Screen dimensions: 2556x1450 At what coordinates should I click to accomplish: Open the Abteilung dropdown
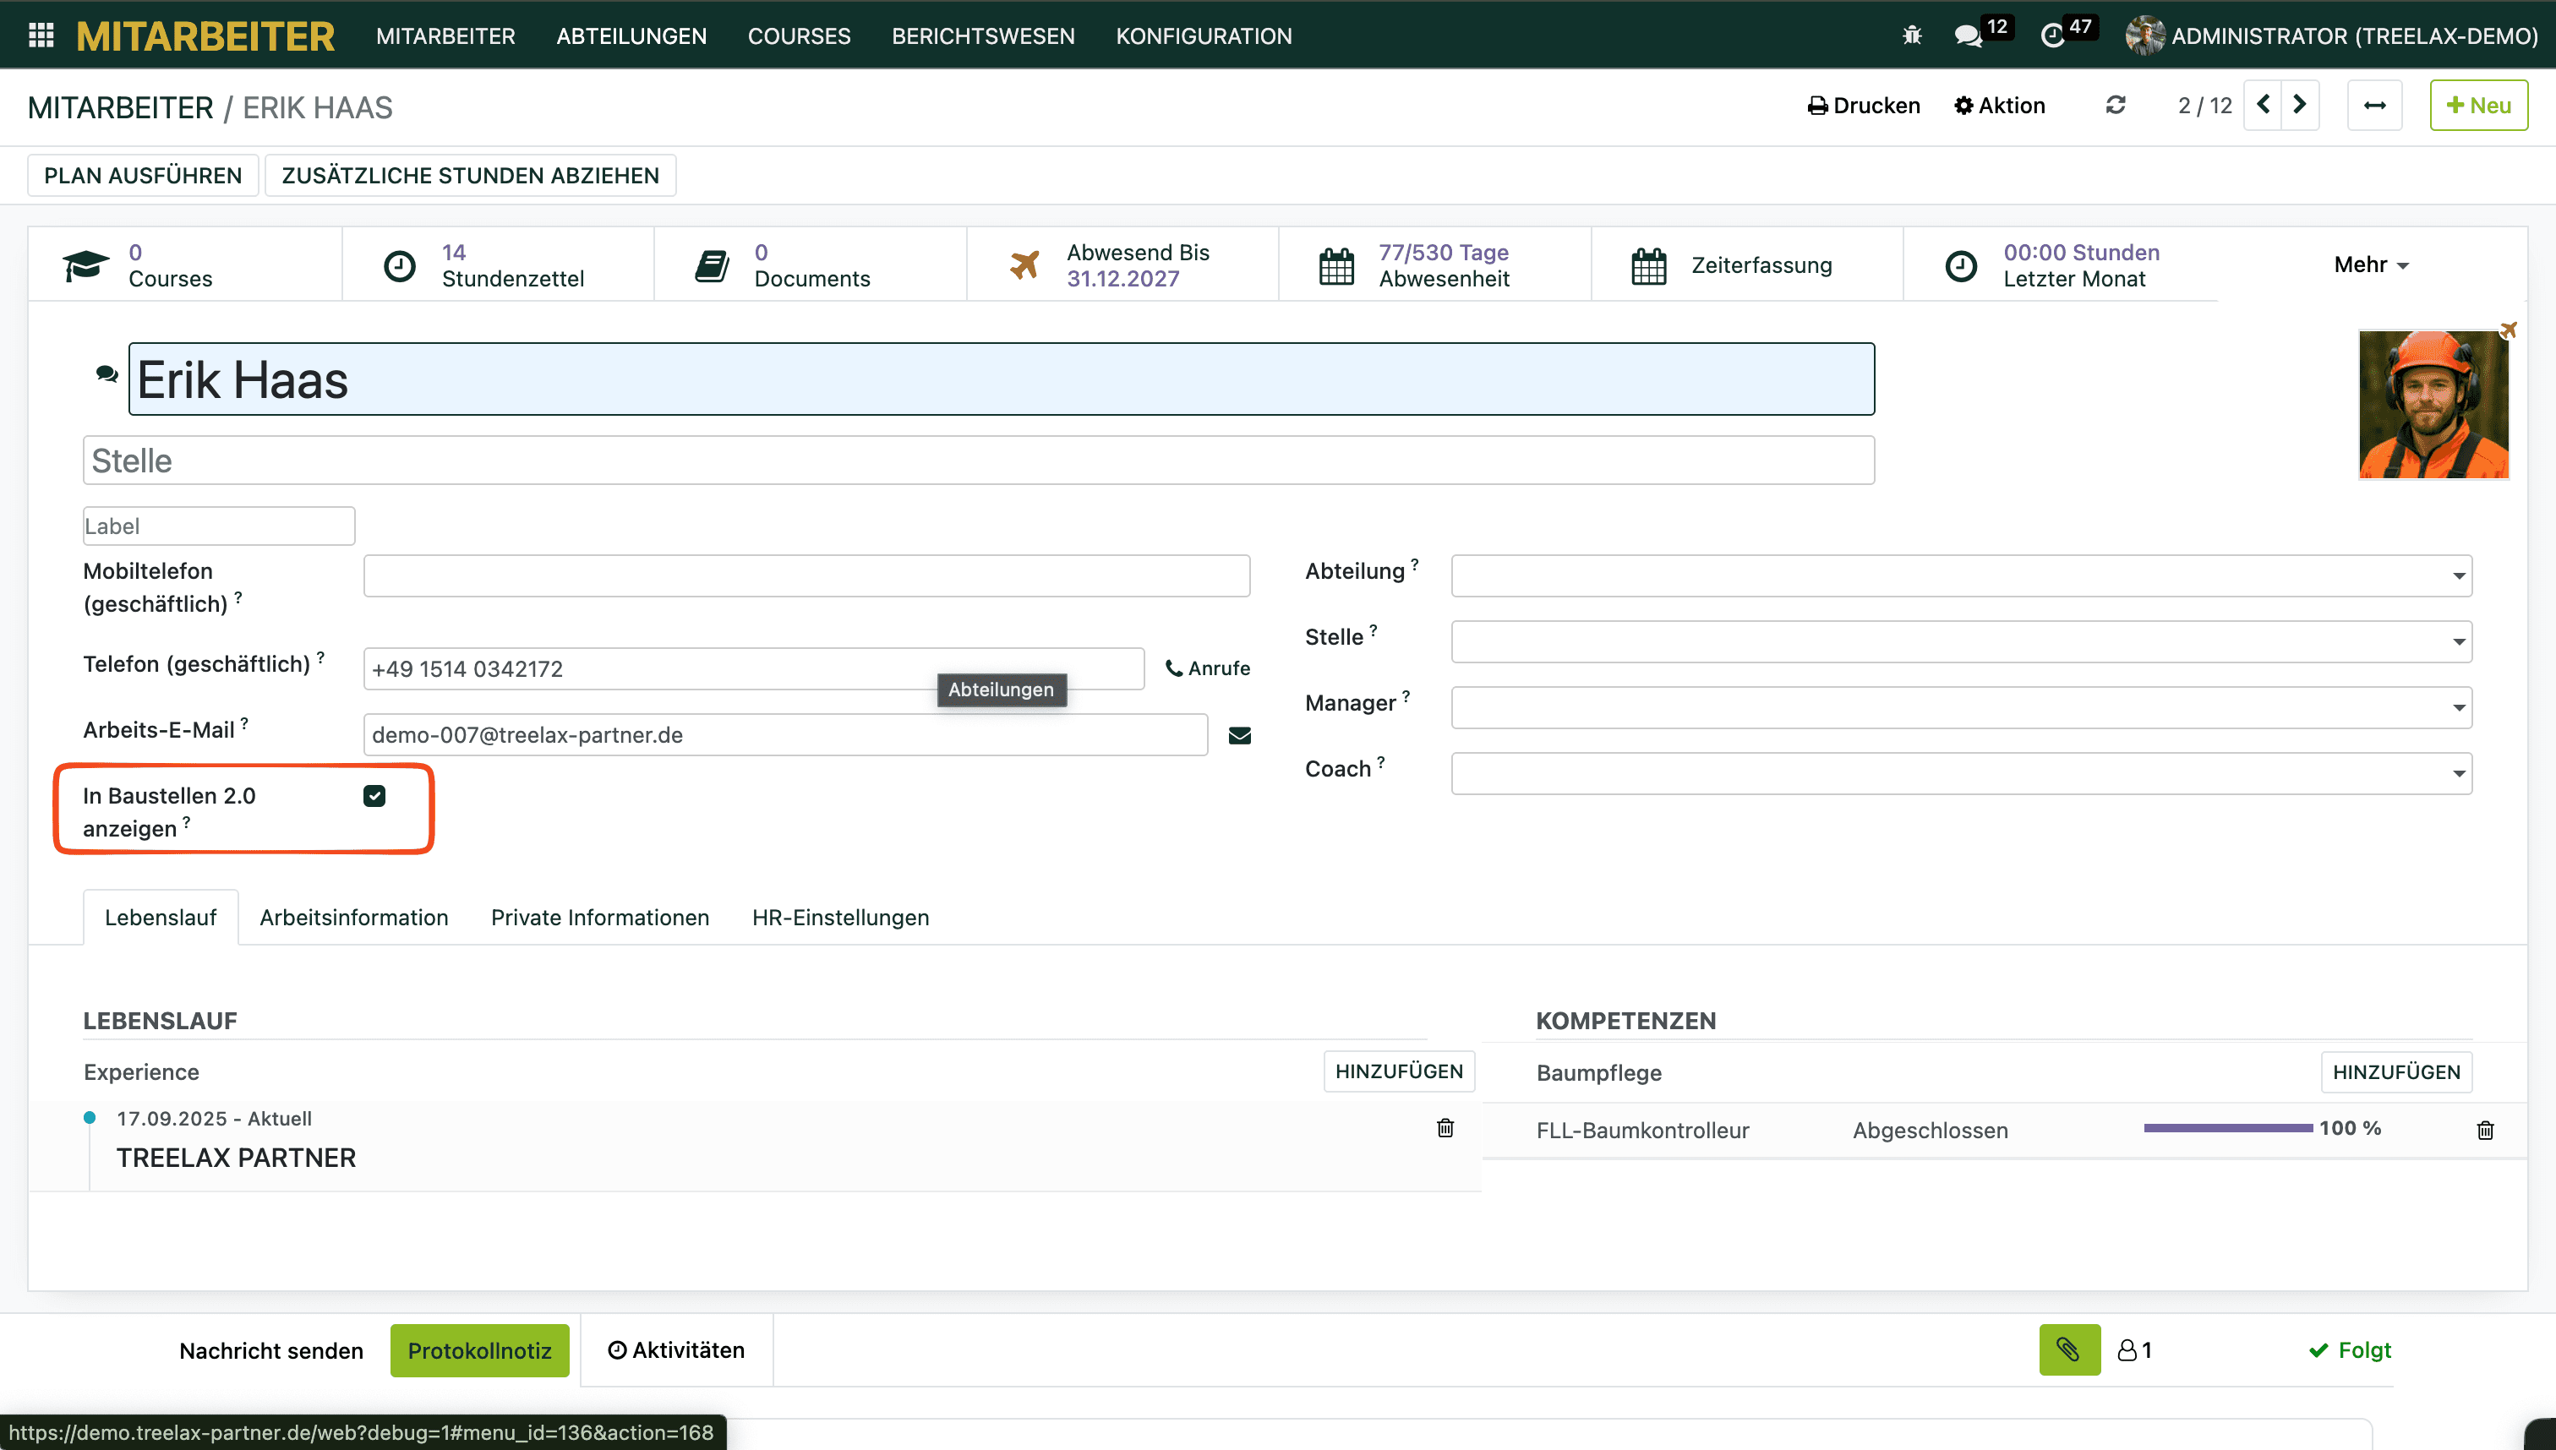[x=1960, y=575]
